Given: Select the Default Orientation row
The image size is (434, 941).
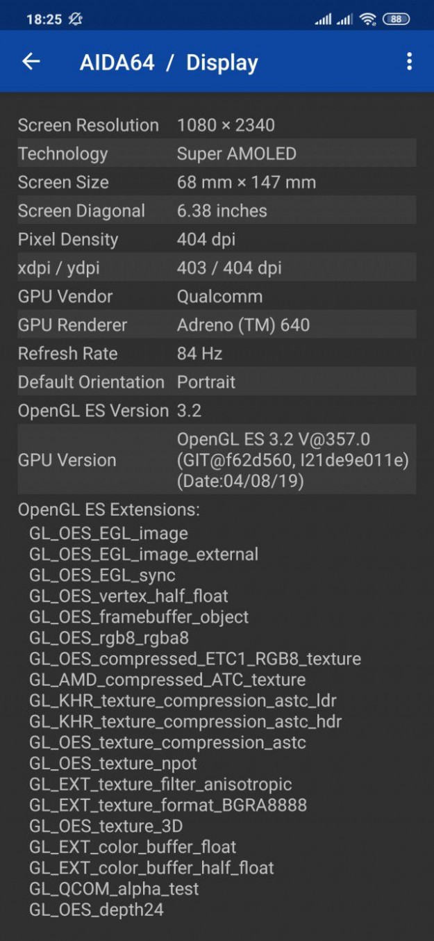Looking at the screenshot, I should click(217, 382).
